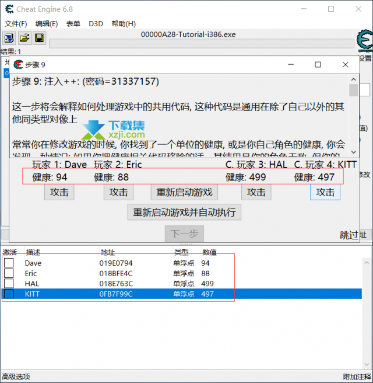The width and height of the screenshot is (373, 383).
Task: Open the process list icon
Action: tap(9, 38)
